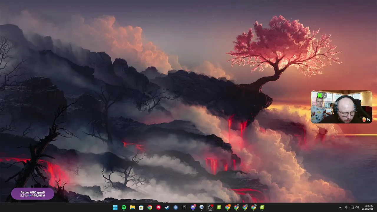Open Chrome icon with the orange badge
The width and height of the screenshot is (377, 212).
pos(228,207)
